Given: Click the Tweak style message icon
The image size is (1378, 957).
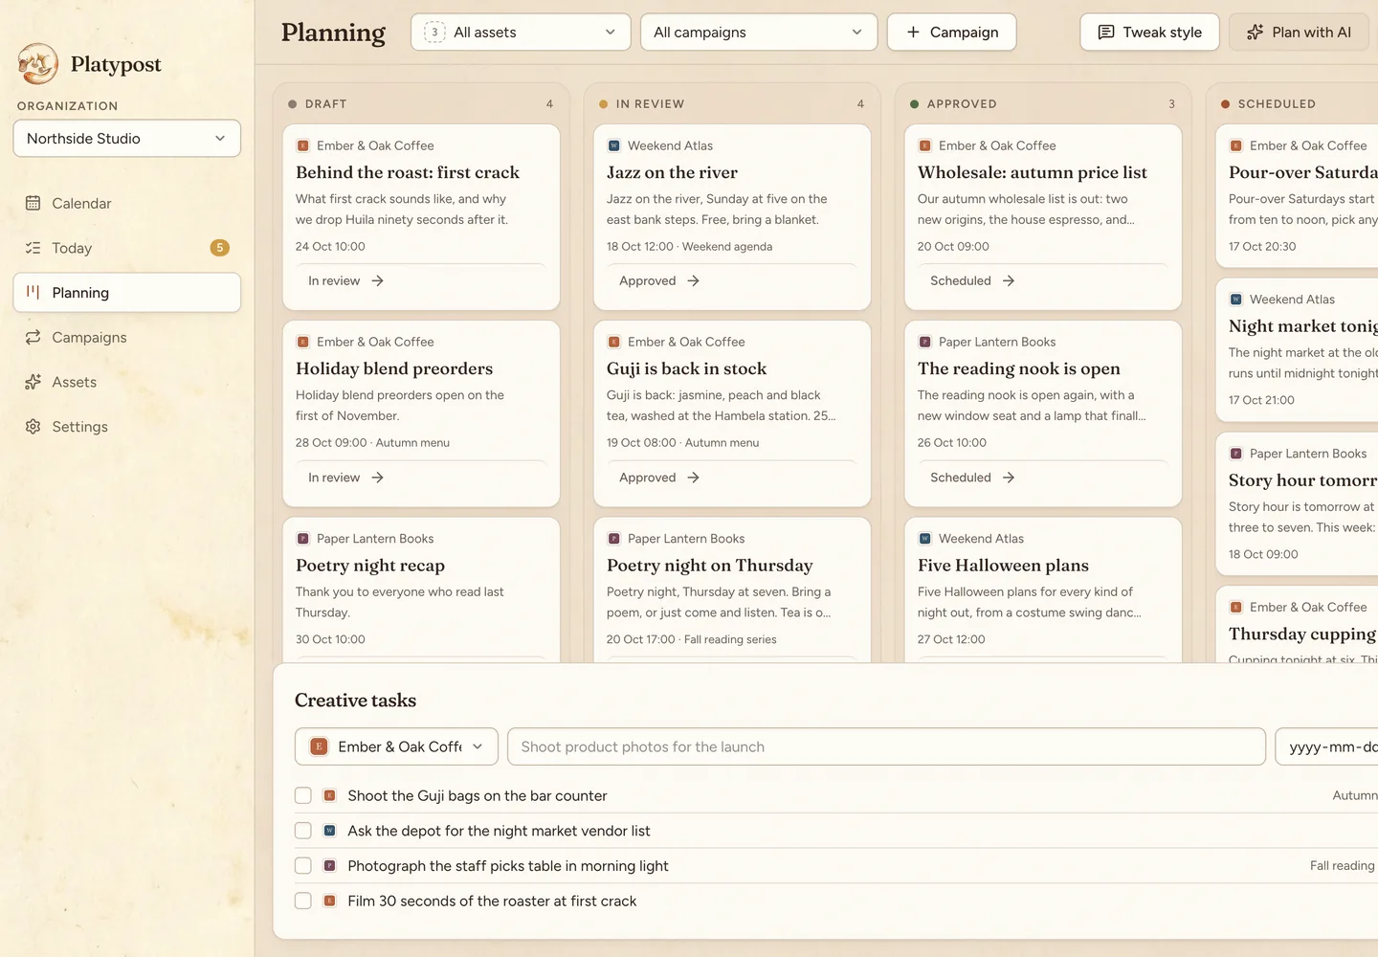Looking at the screenshot, I should click(x=1106, y=32).
